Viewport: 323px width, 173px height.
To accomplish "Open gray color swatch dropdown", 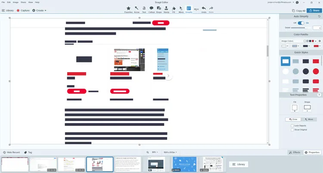I will coord(295,46).
